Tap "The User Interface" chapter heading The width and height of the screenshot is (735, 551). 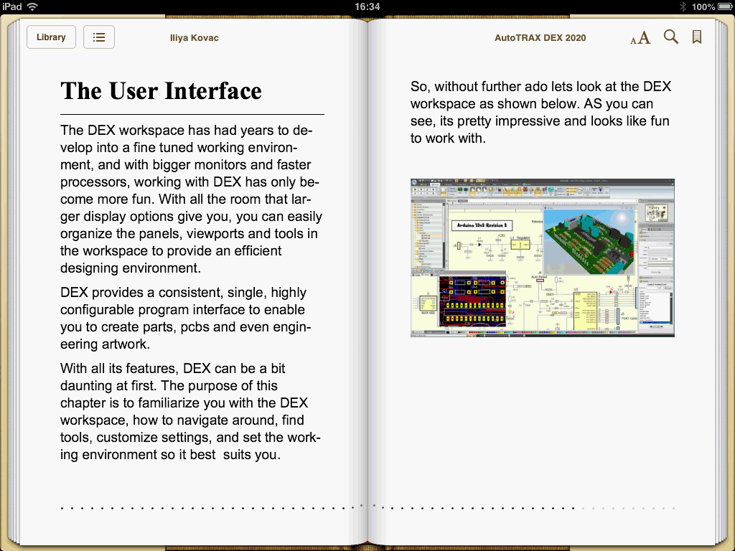pos(161,91)
